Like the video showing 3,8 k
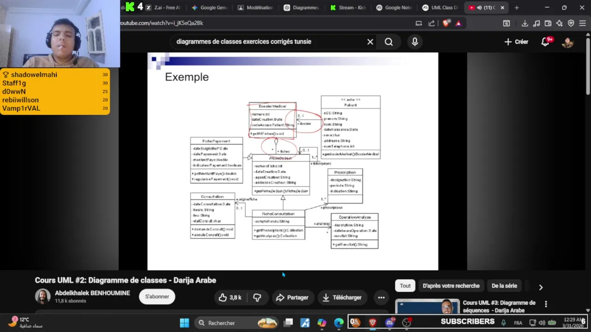 (x=230, y=297)
